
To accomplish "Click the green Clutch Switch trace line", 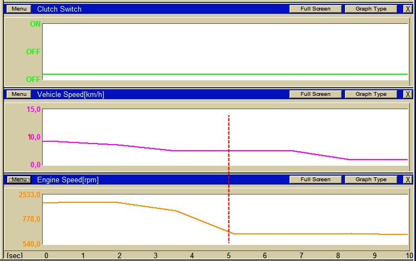I will pyautogui.click(x=225, y=74).
